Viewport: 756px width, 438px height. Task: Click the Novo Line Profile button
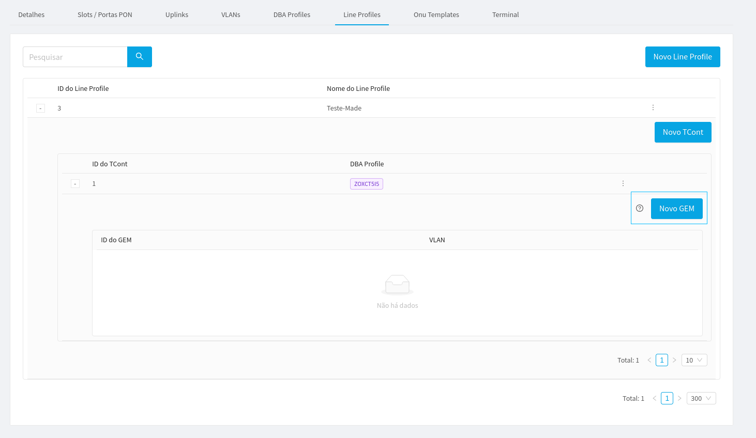click(682, 57)
